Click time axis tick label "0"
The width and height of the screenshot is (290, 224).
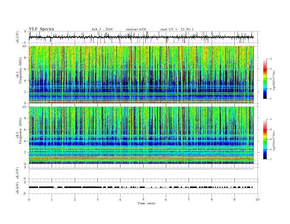click(29, 199)
